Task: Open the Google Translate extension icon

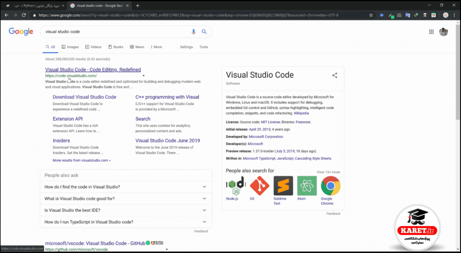Action: point(407,15)
